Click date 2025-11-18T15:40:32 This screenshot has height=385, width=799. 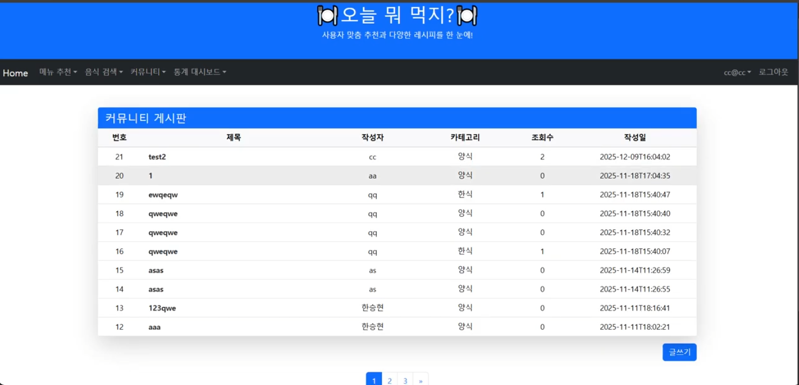pyautogui.click(x=635, y=233)
